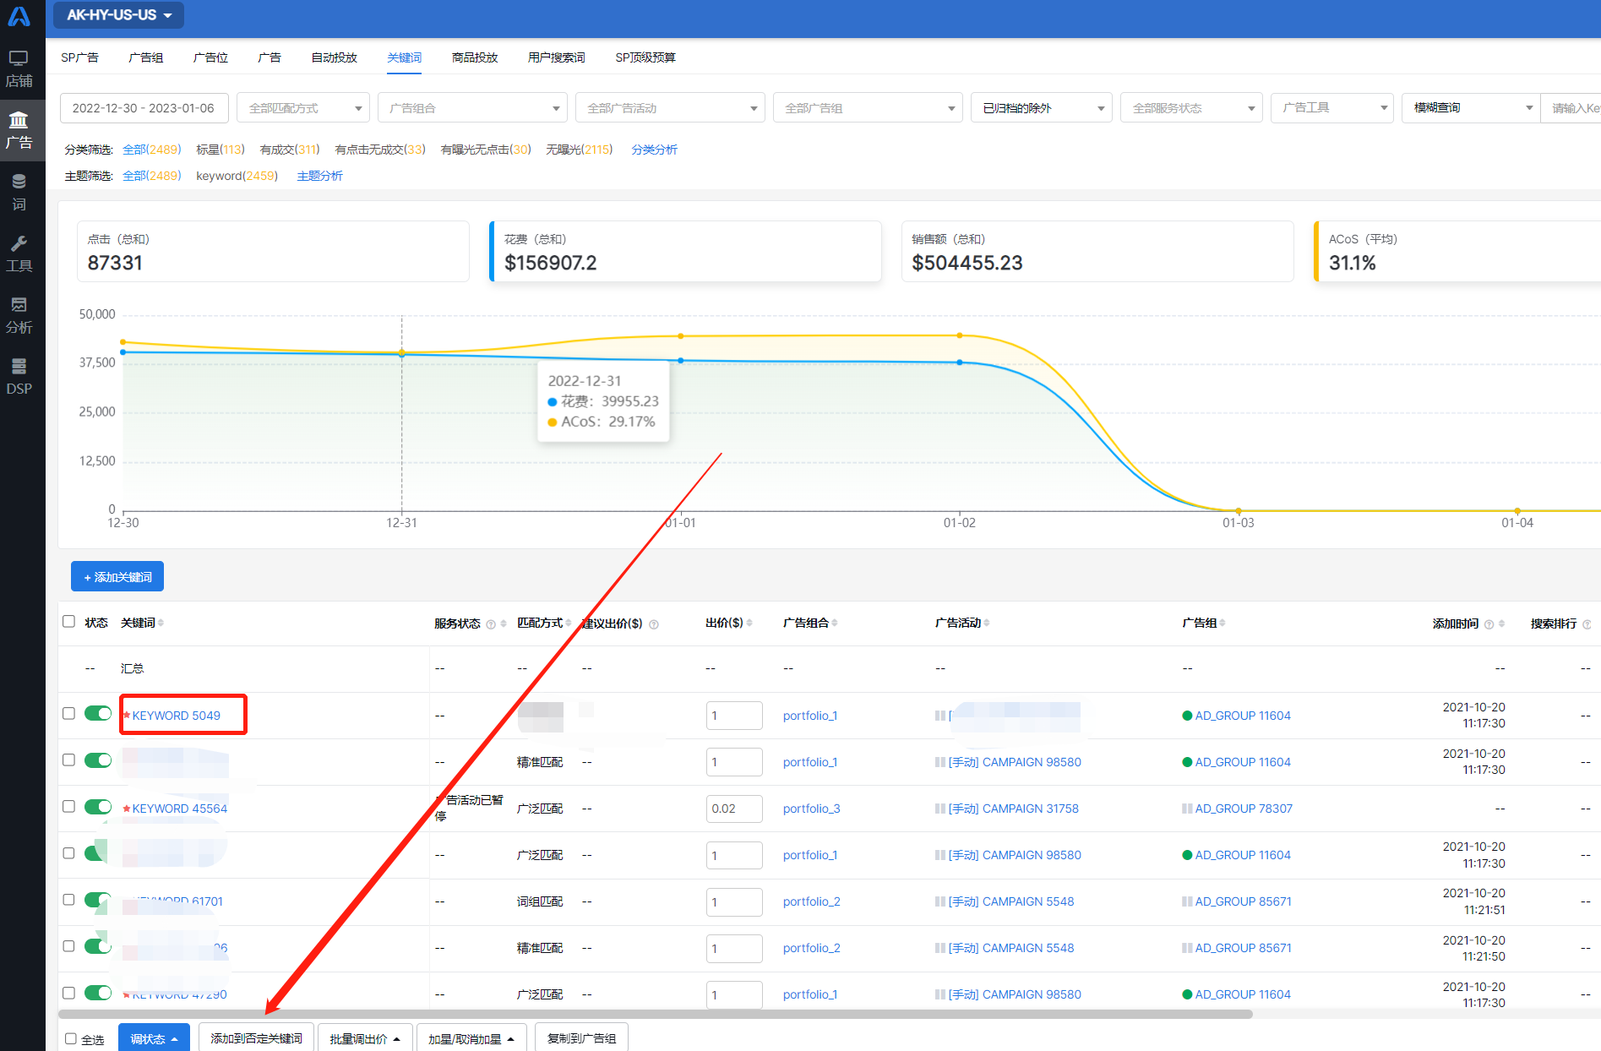Open the 全部广告组 ad group dropdown

pos(868,108)
